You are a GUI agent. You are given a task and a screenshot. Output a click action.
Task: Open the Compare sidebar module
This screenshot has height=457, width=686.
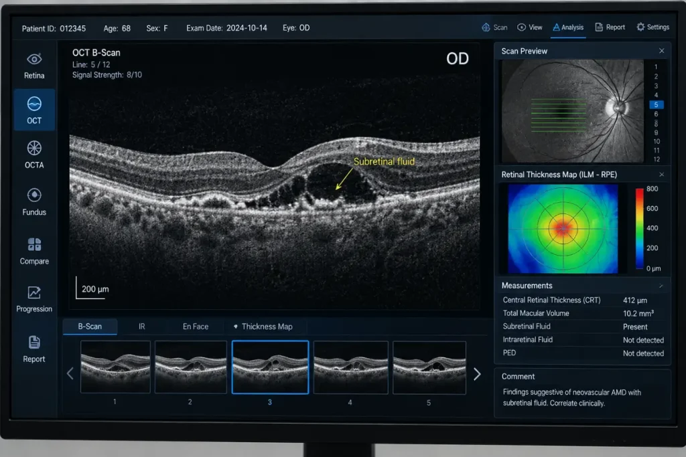click(x=34, y=251)
